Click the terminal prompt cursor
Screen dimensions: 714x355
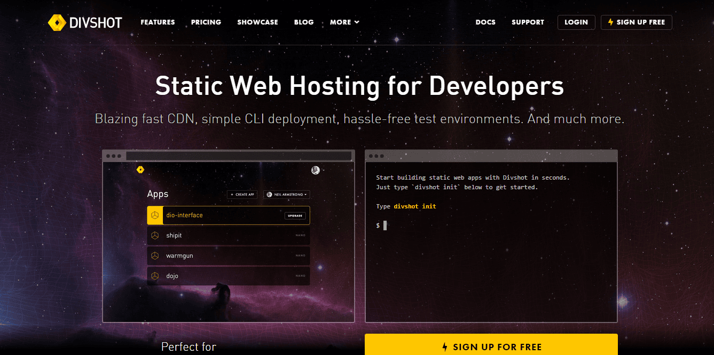click(x=385, y=225)
